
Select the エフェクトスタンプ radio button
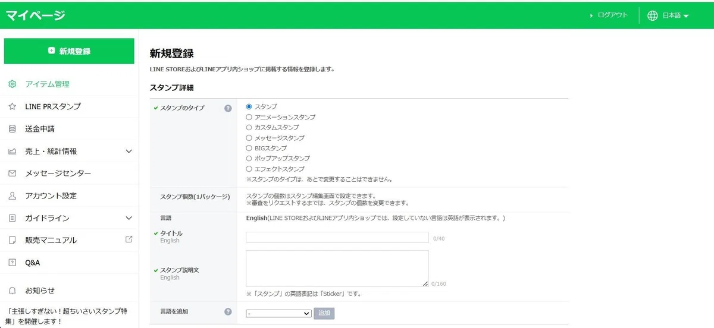click(249, 169)
